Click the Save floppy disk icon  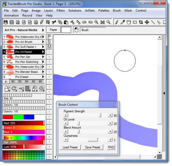pyautogui.click(x=6, y=22)
